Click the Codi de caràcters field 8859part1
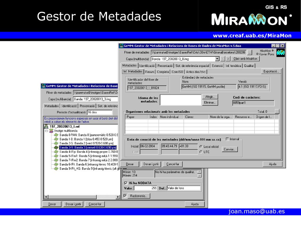This screenshot has height=226, width=301. [x=253, y=103]
